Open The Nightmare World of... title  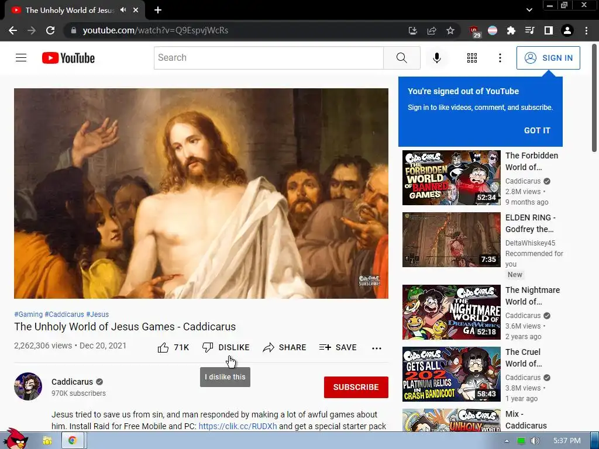tap(532, 295)
